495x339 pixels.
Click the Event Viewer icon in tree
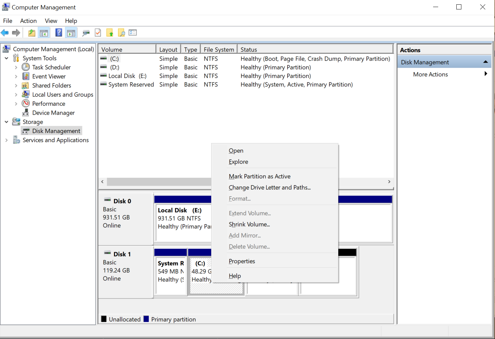click(26, 76)
